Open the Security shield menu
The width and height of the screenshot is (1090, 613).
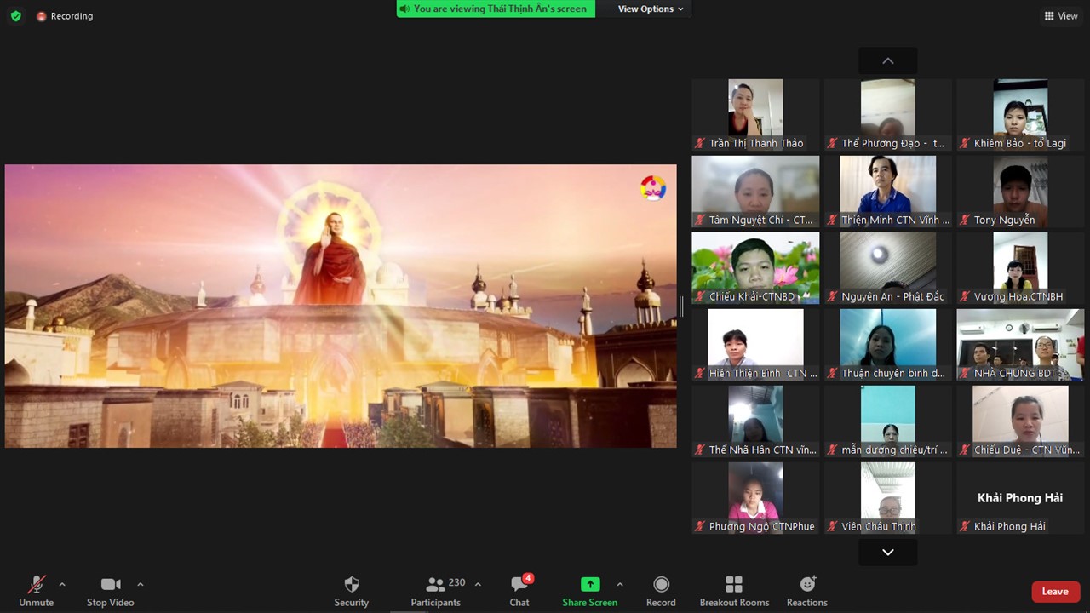pos(352,590)
